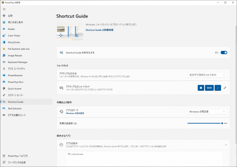Click the excluded apps text box
237x167 pixels.
[144, 157]
